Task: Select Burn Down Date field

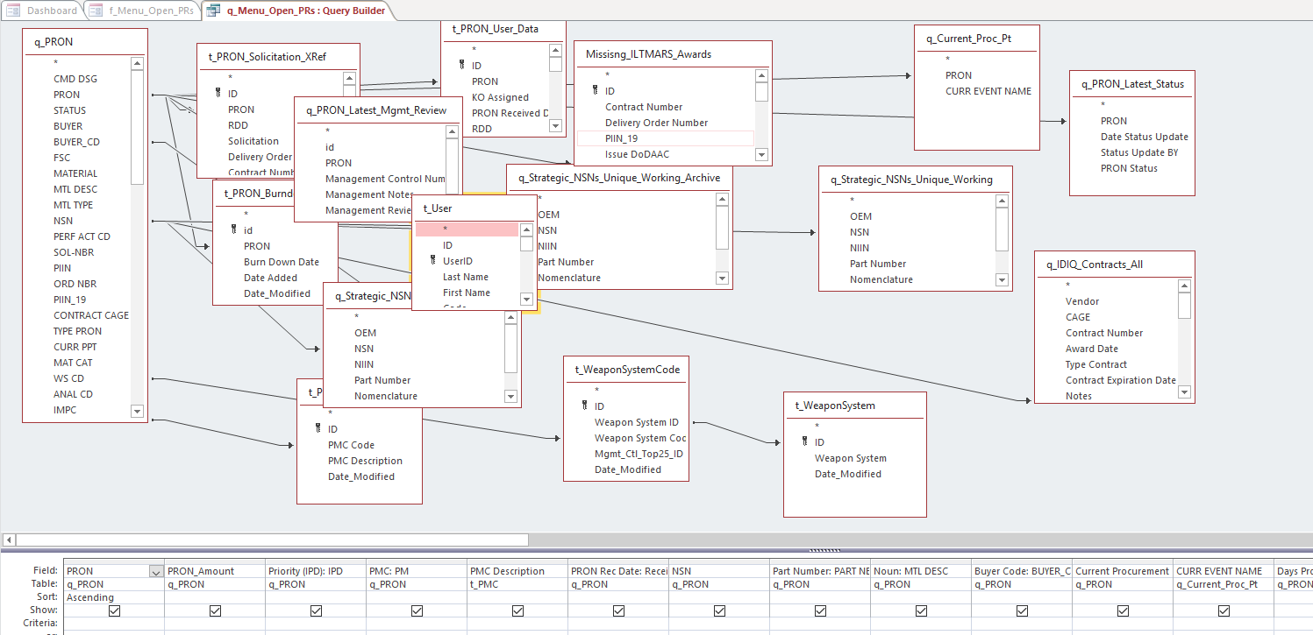Action: [x=282, y=262]
